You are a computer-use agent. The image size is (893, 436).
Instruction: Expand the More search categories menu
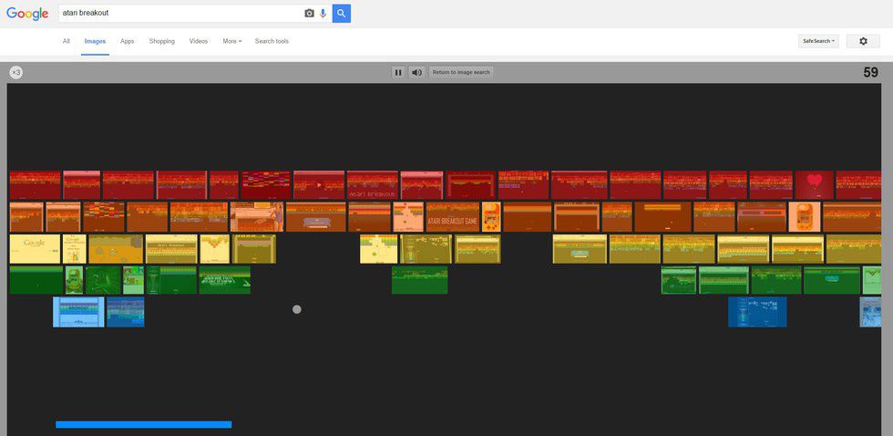click(x=231, y=41)
